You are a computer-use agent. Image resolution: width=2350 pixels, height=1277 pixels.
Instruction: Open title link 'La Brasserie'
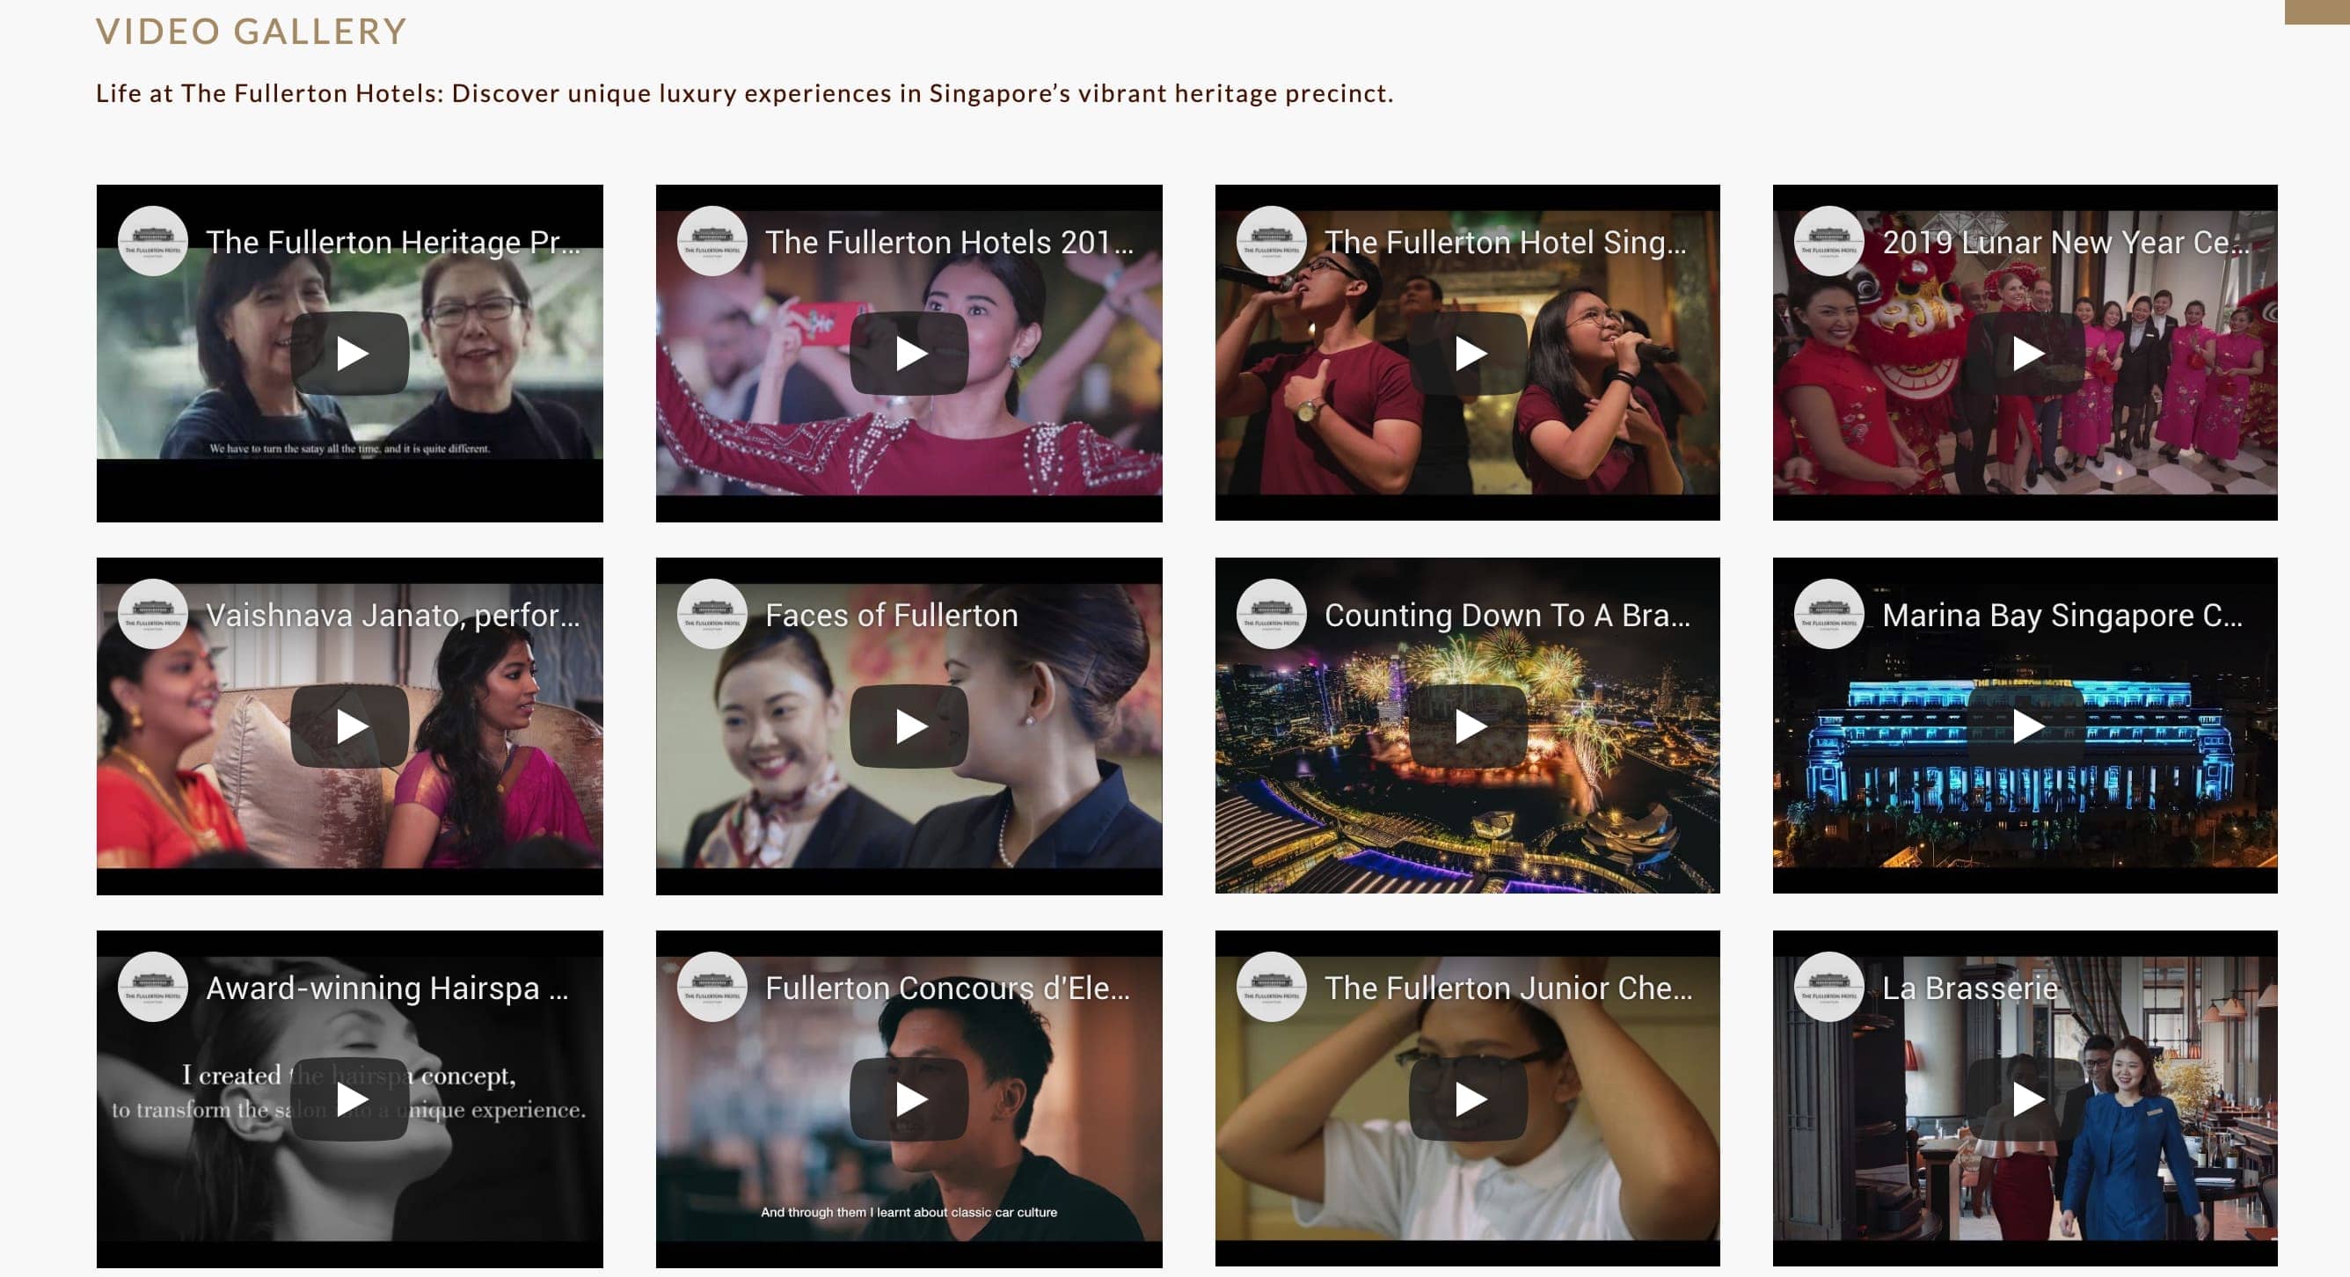pyautogui.click(x=1970, y=989)
